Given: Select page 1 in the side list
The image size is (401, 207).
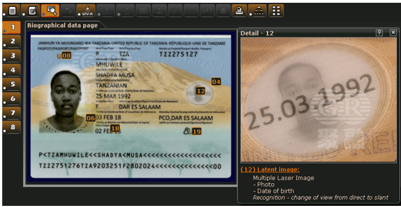Looking at the screenshot, I should coord(12,27).
